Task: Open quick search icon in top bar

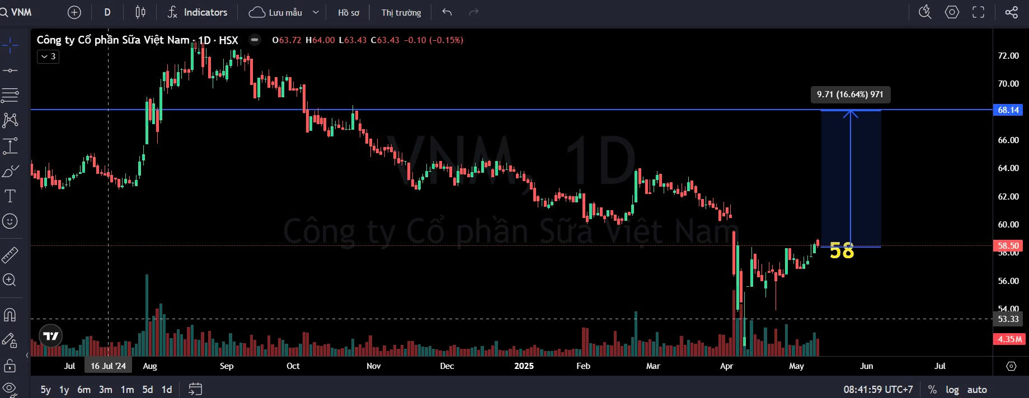Action: [925, 12]
